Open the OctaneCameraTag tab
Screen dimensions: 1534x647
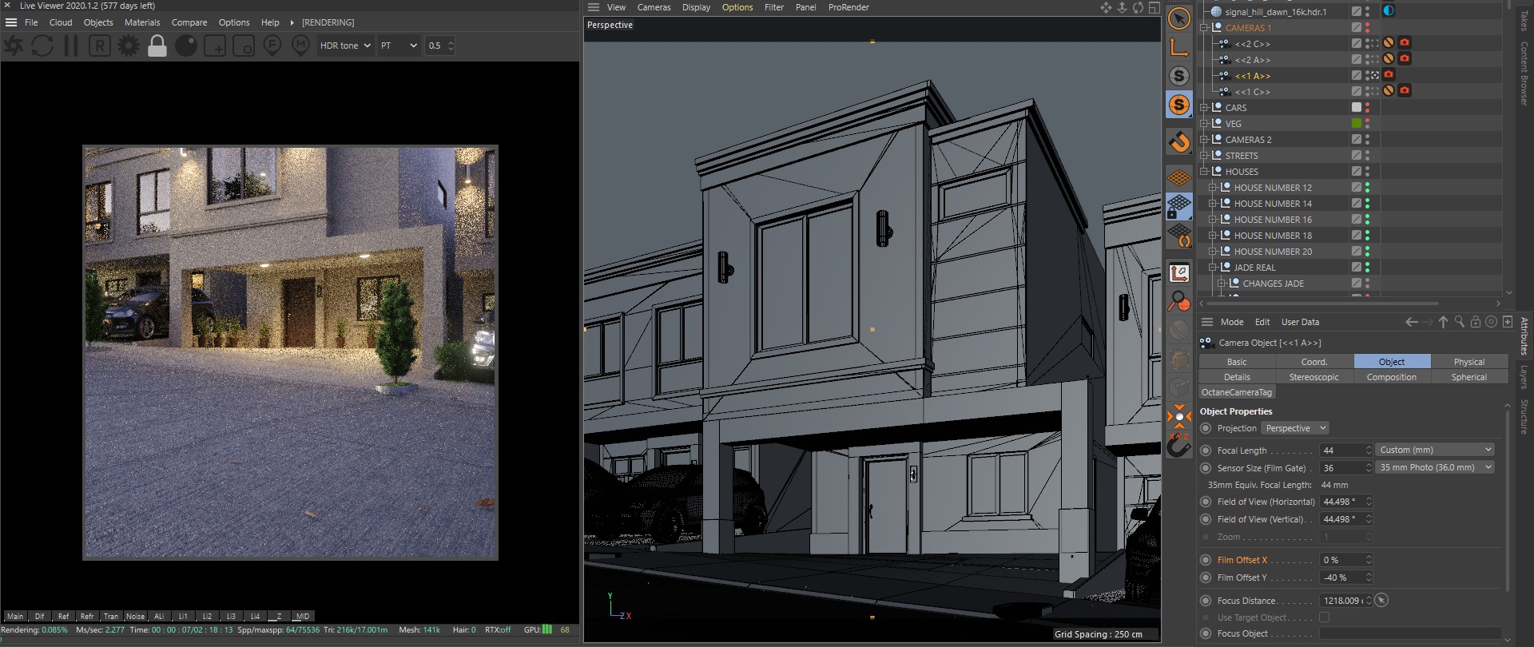pos(1237,392)
